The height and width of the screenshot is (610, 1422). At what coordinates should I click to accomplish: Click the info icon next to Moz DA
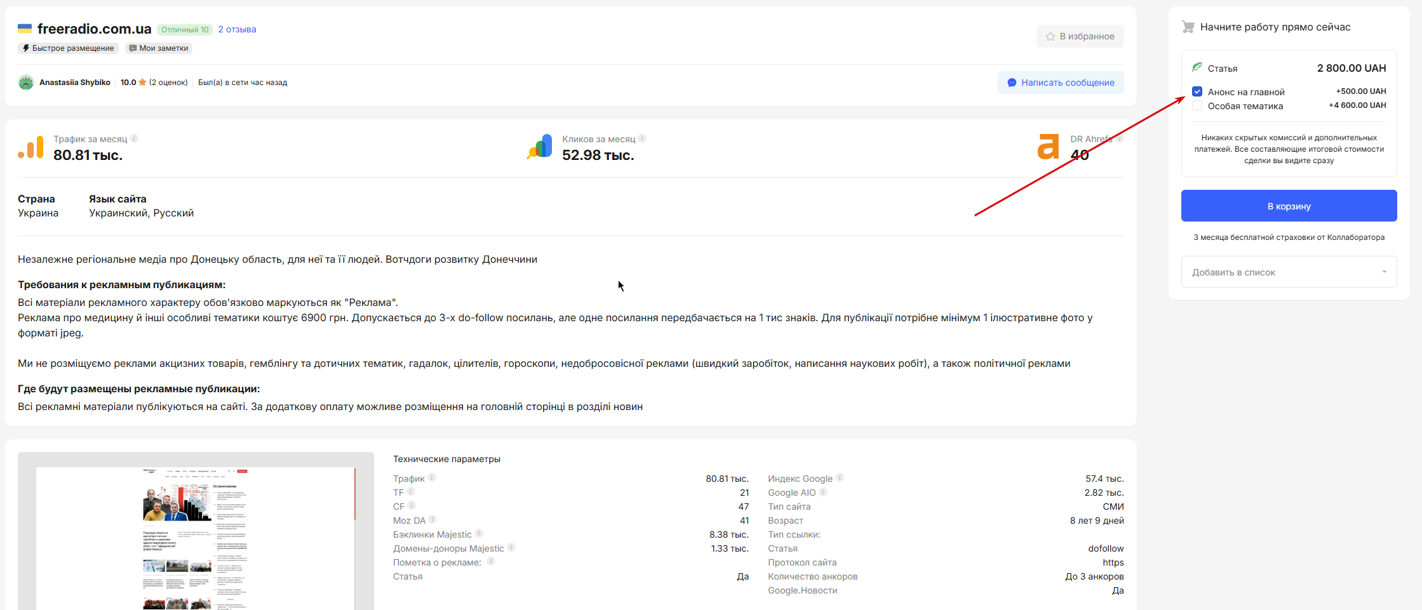(x=433, y=519)
